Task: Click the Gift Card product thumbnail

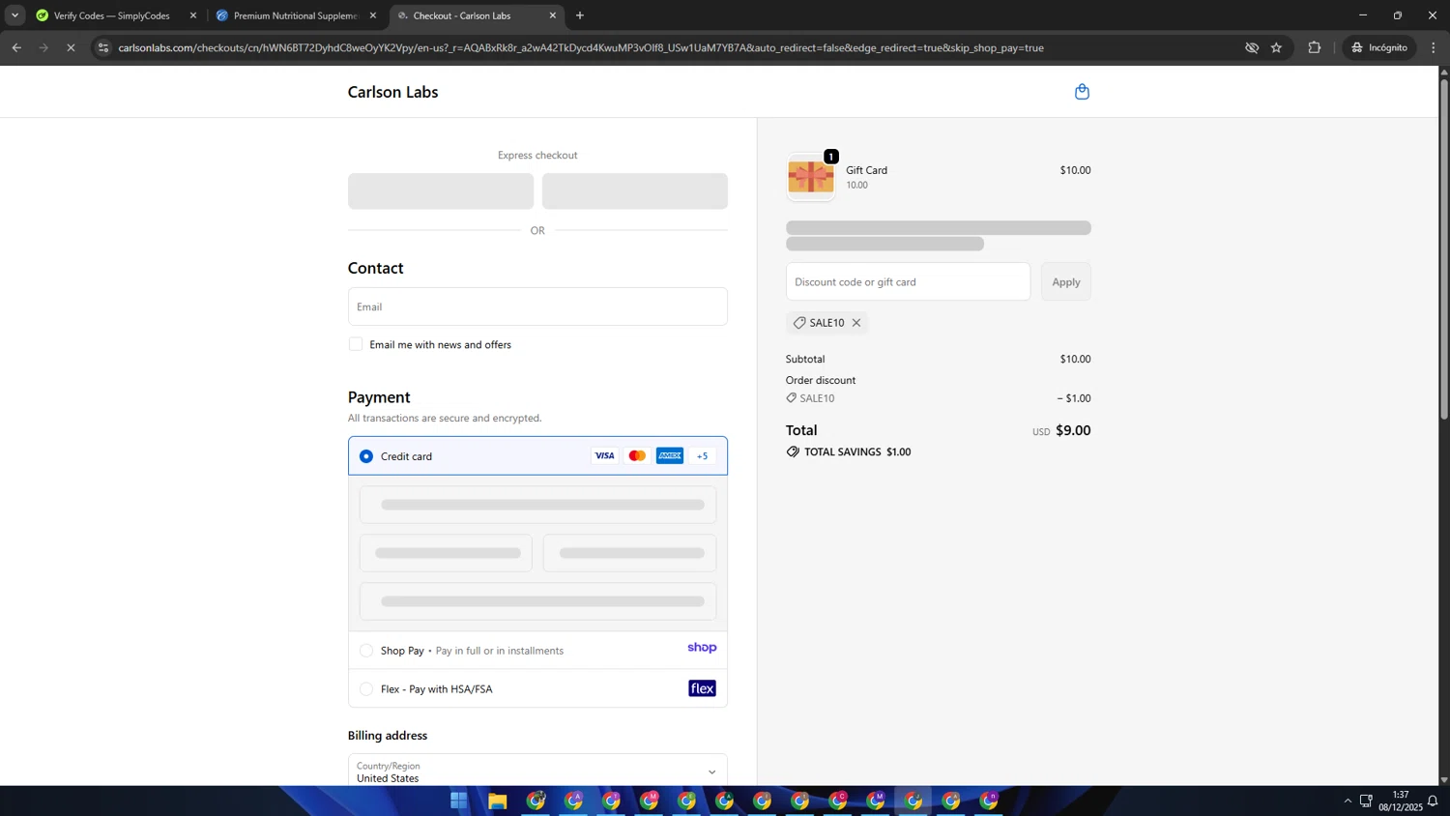Action: click(x=810, y=177)
